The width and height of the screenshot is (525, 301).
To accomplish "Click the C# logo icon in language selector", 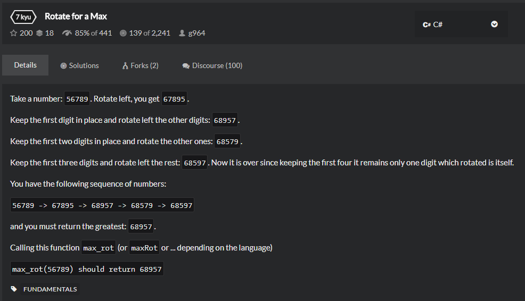I will (426, 24).
